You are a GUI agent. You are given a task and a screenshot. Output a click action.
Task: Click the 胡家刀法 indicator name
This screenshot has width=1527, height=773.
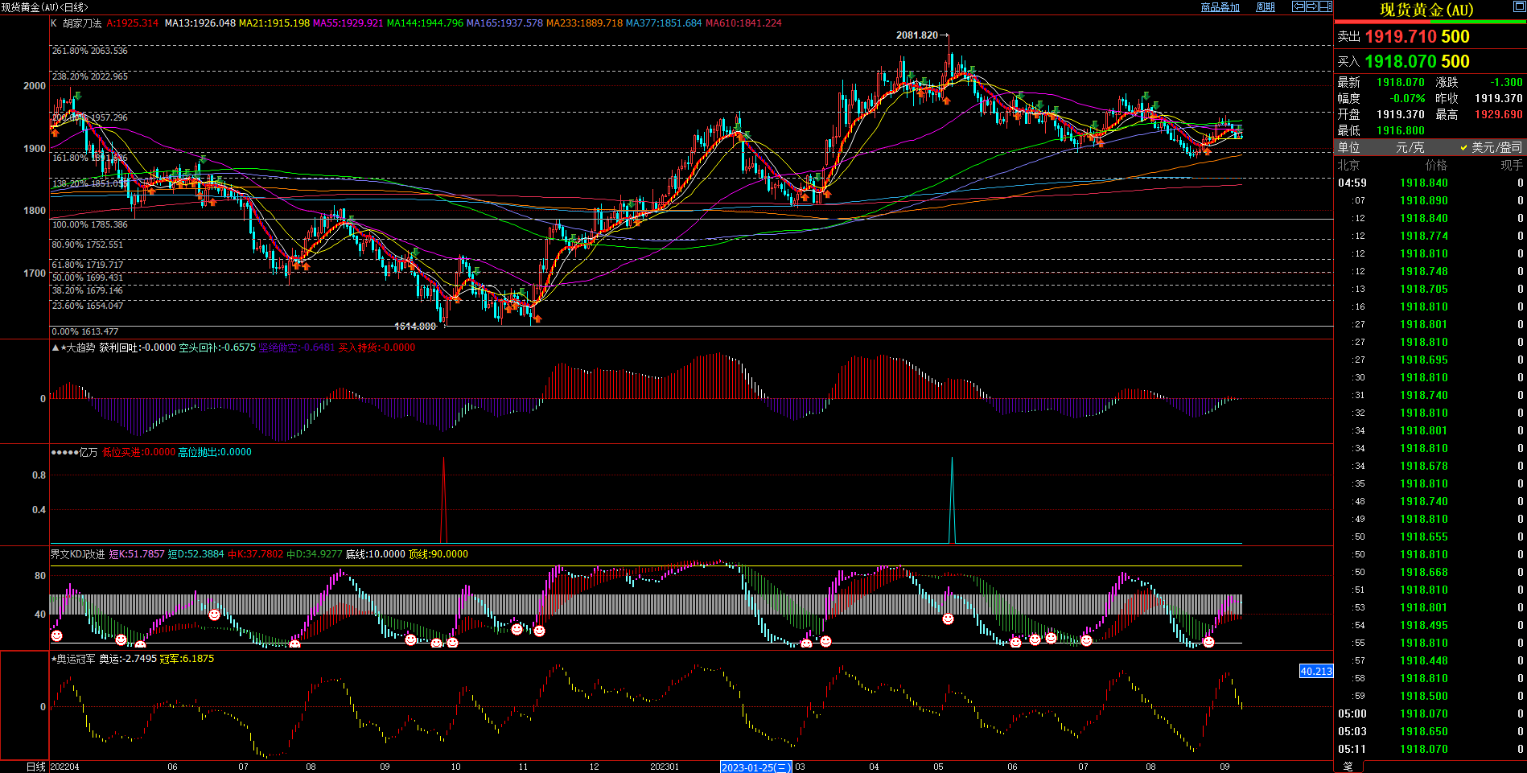click(83, 23)
